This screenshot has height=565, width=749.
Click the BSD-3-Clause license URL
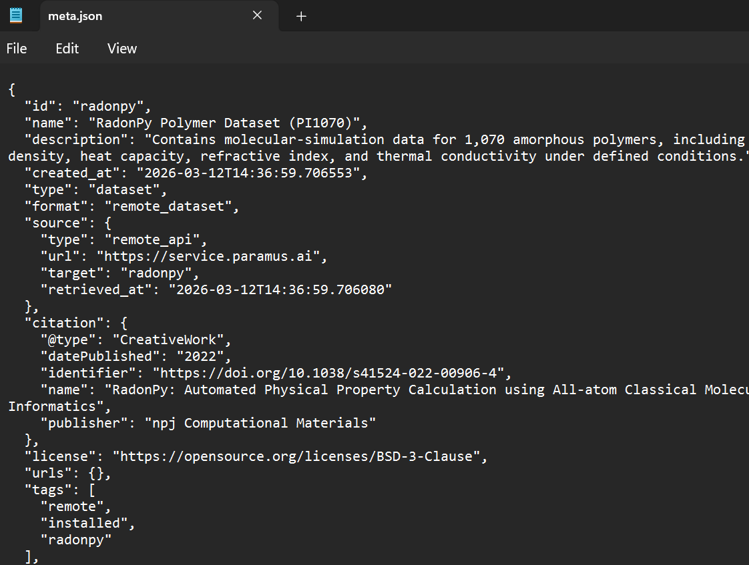point(297,456)
